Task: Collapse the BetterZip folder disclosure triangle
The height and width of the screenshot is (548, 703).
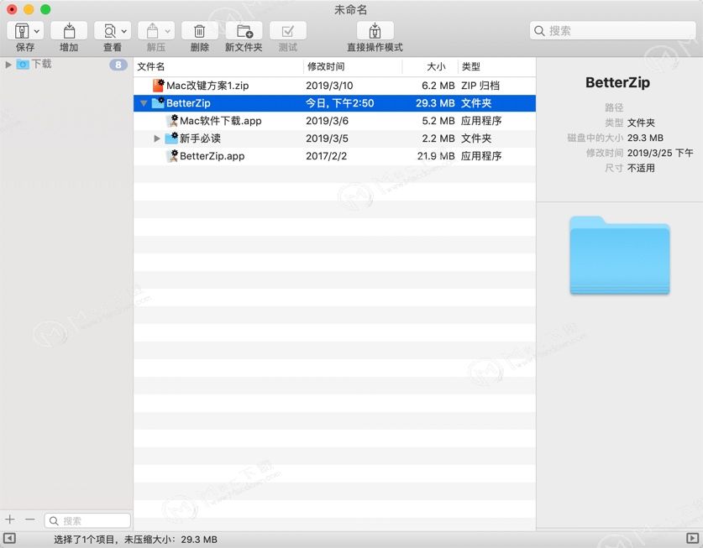Action: click(x=144, y=103)
